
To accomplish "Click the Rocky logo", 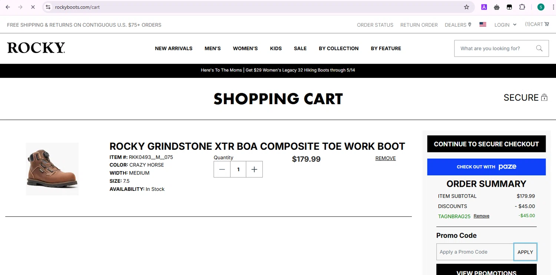I will 36,48.
